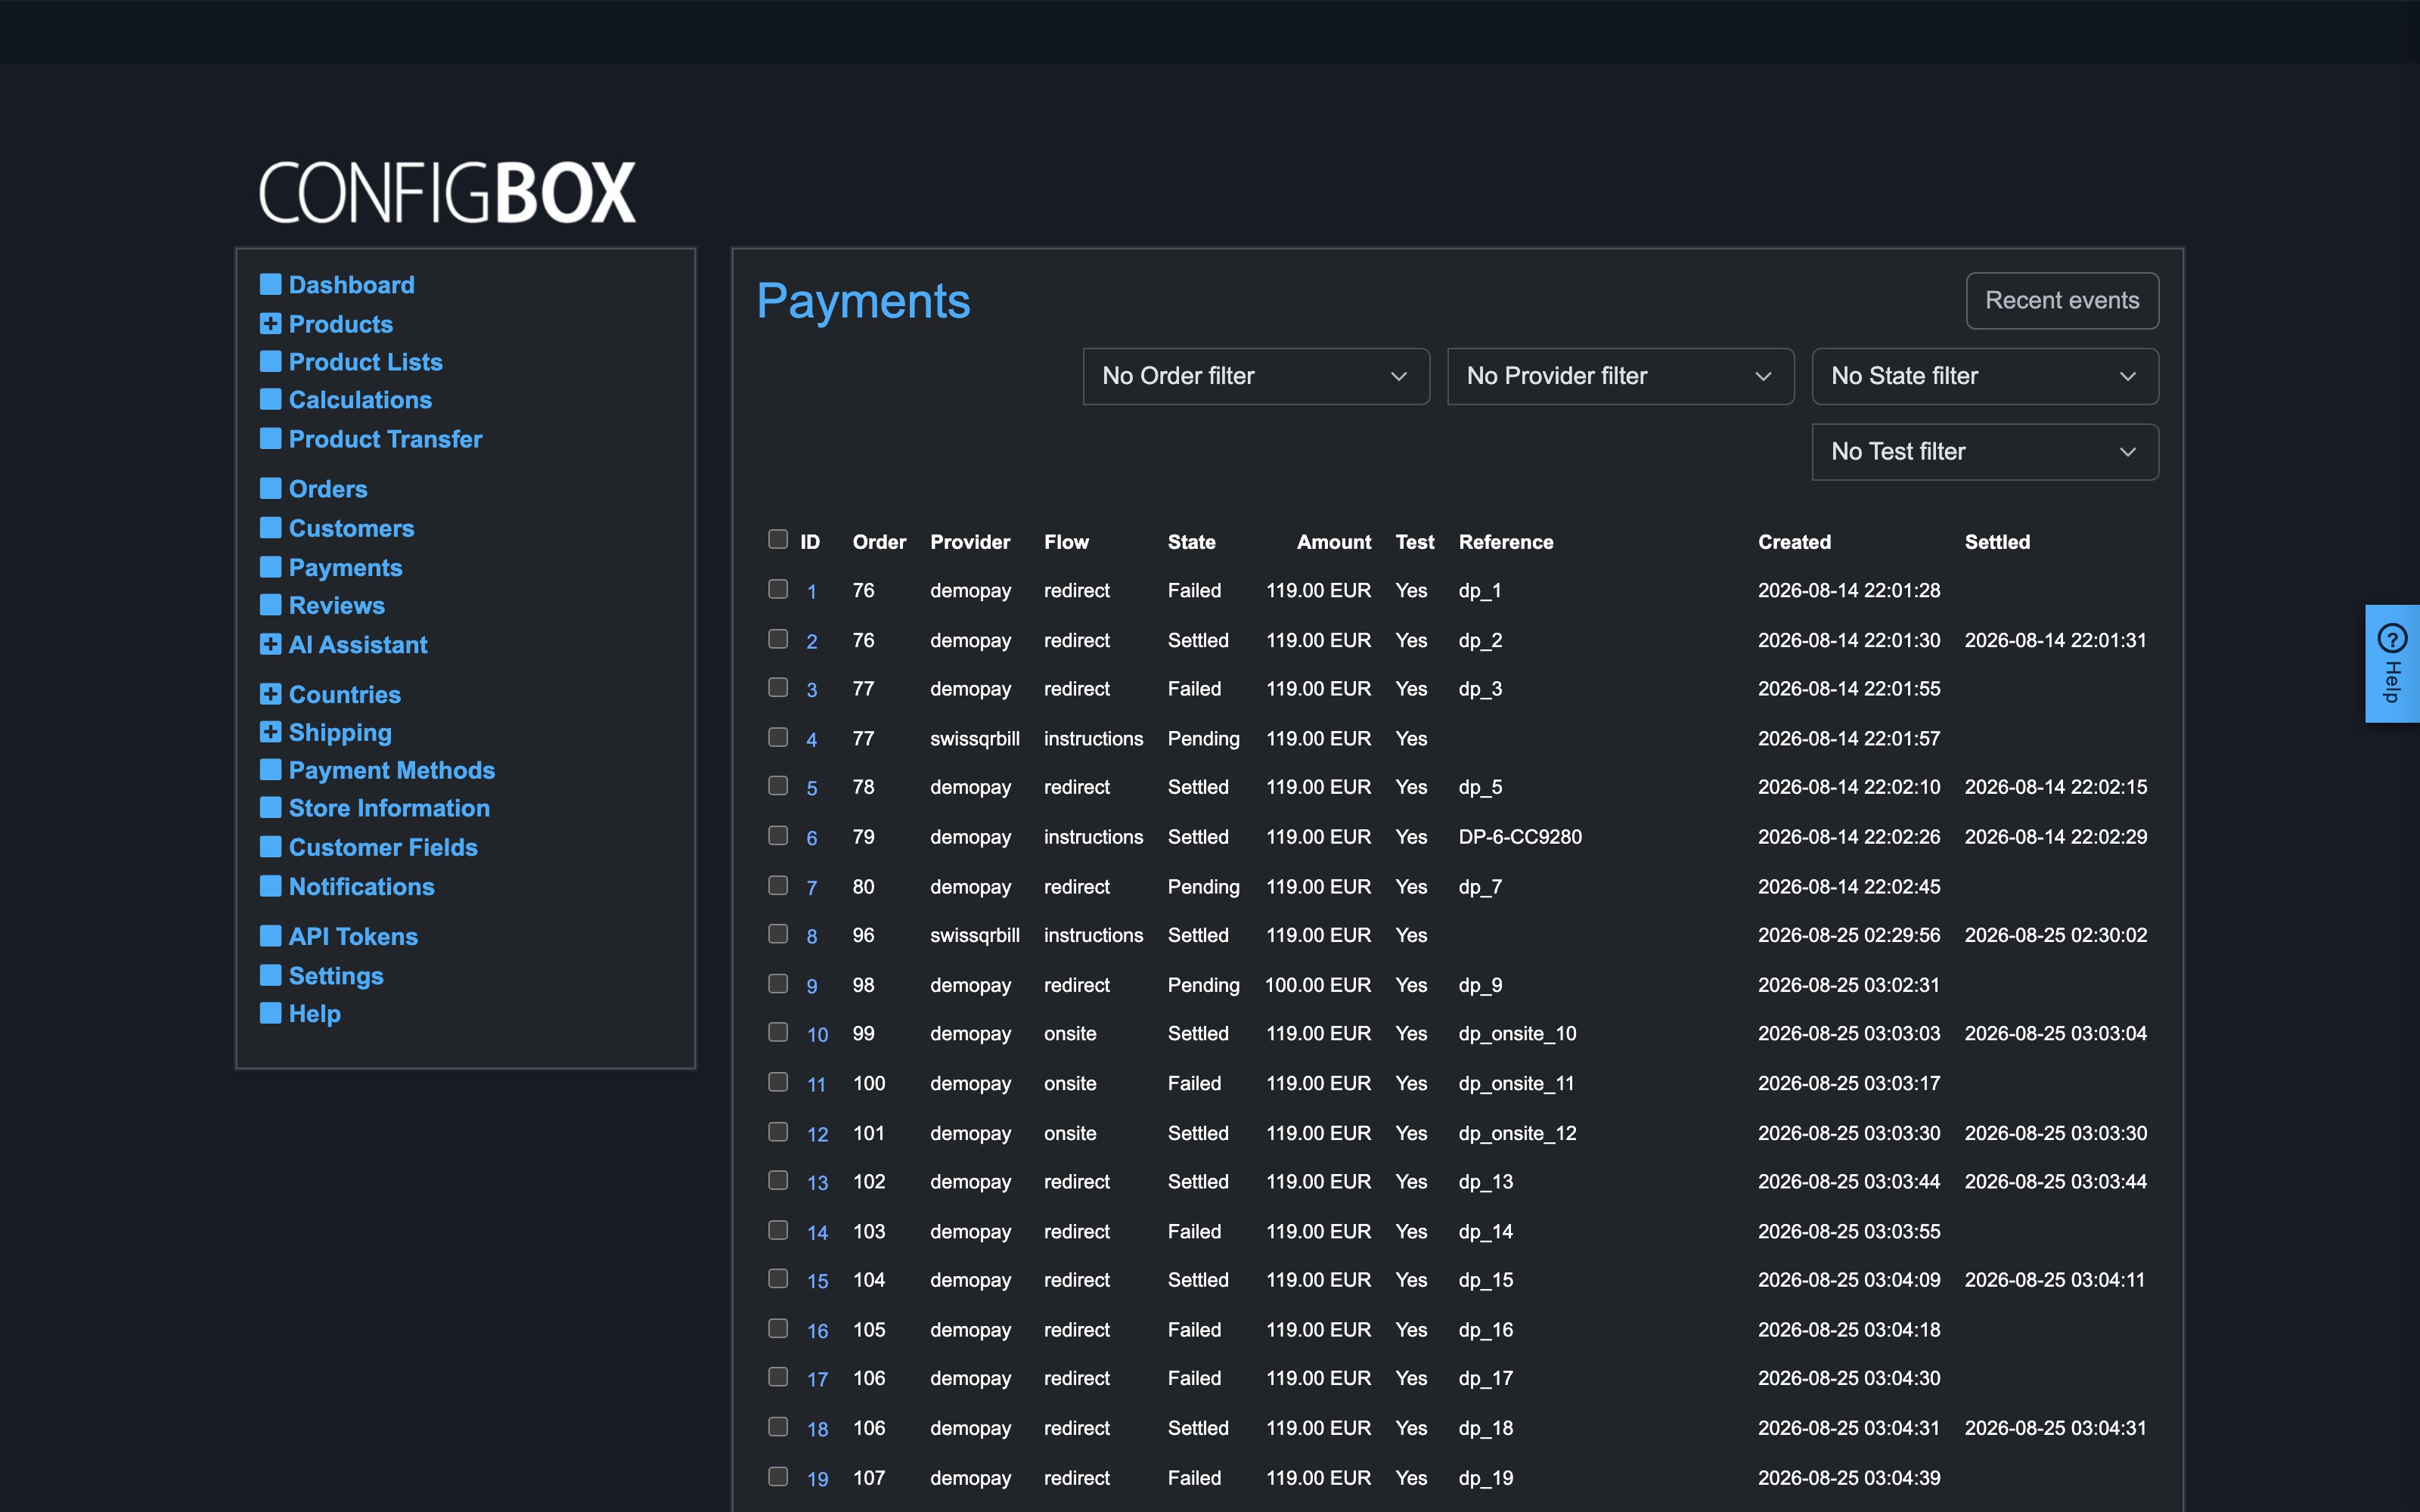
Task: Click the square icon beside Dashboard
Action: click(x=270, y=285)
